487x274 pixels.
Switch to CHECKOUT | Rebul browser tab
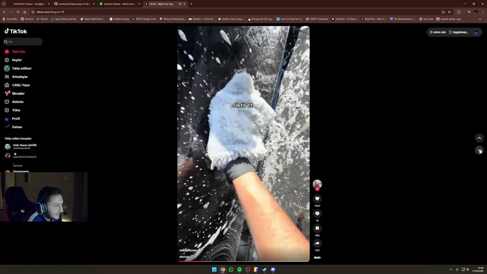[x=29, y=4]
